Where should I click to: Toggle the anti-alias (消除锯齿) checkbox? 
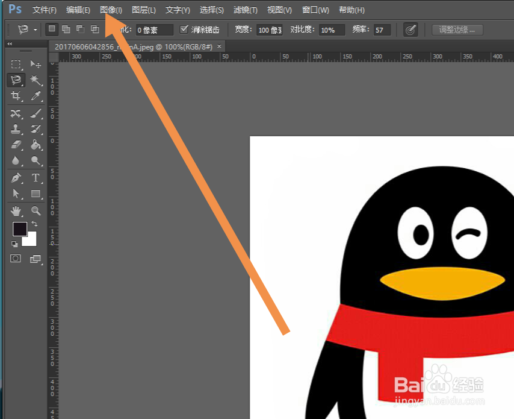point(184,29)
